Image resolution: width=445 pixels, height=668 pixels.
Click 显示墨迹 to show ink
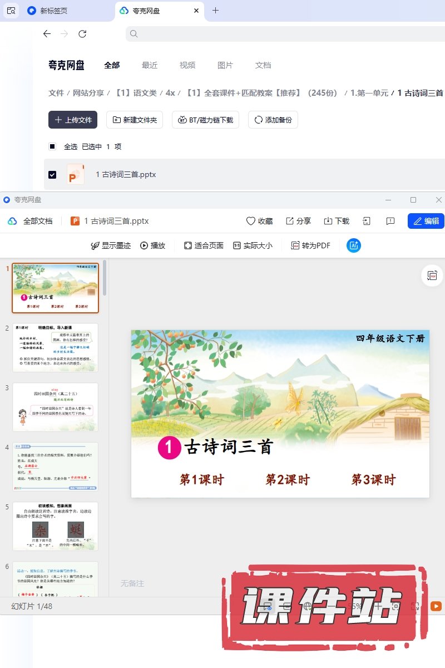[111, 245]
